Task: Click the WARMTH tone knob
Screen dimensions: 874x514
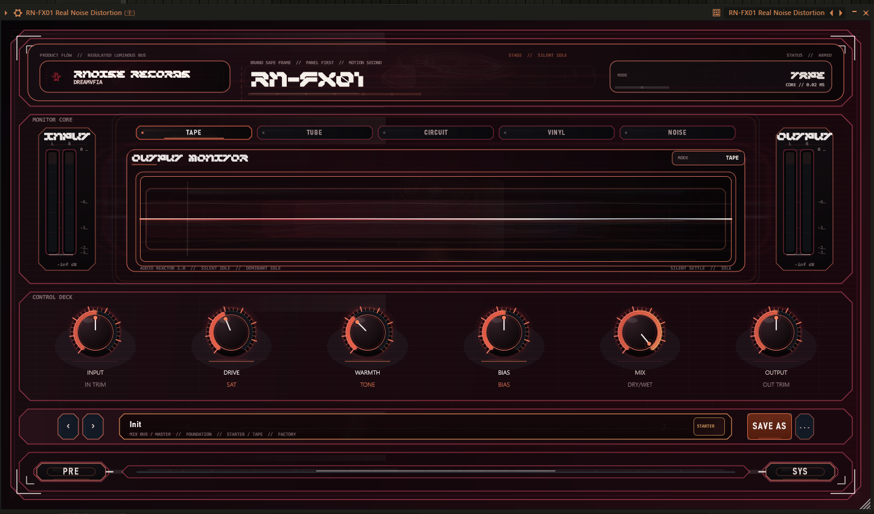Action: (x=368, y=332)
